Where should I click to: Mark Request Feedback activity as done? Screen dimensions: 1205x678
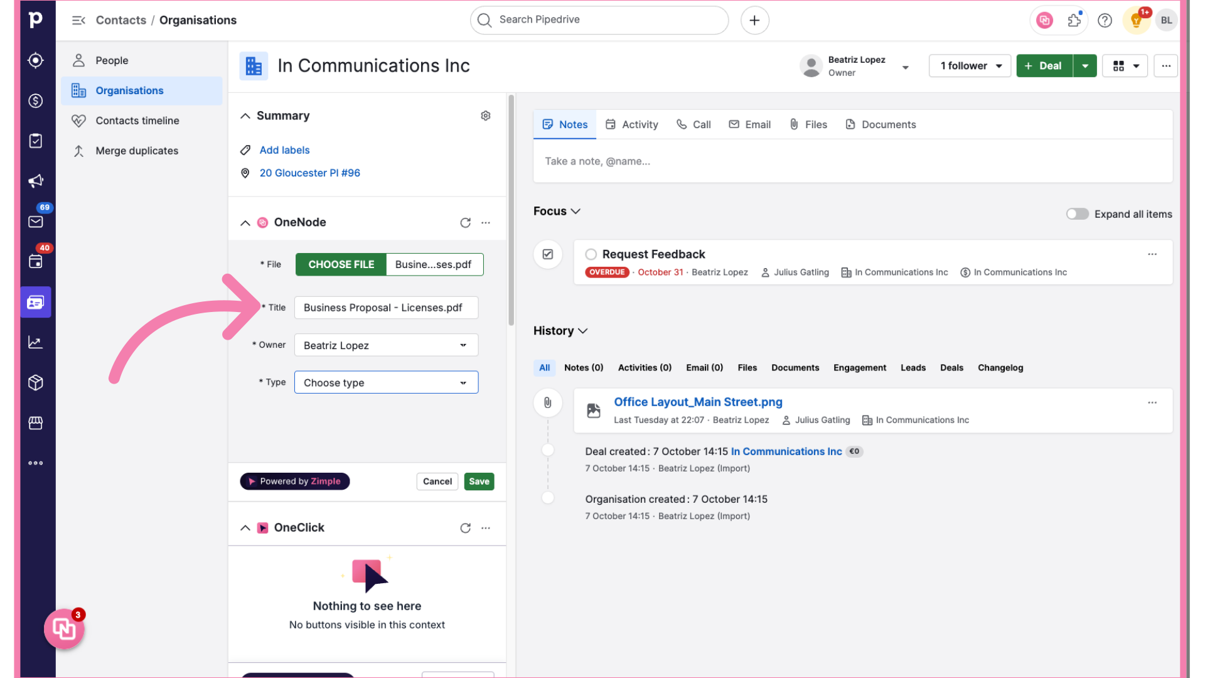click(591, 254)
